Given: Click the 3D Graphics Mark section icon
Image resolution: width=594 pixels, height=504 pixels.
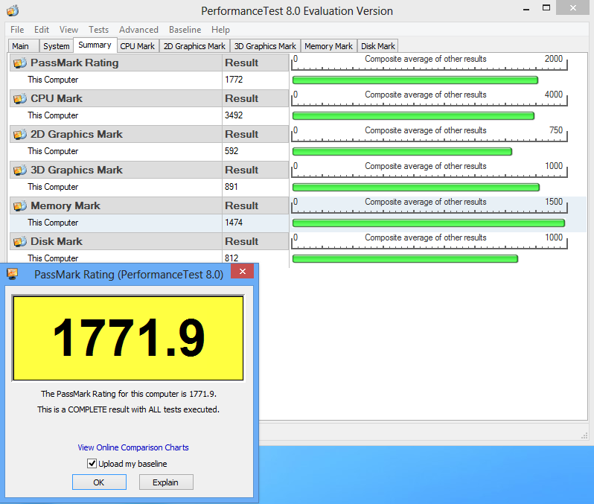Looking at the screenshot, I should pos(20,170).
